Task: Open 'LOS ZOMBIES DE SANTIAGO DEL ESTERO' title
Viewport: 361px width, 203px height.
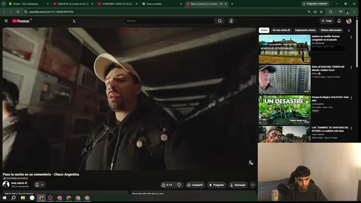Action: pyautogui.click(x=330, y=129)
